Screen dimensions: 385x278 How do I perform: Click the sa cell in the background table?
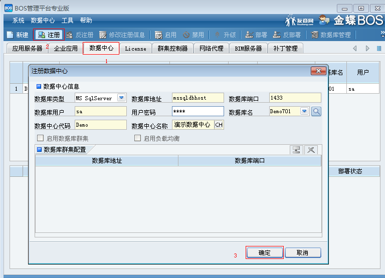[363, 89]
